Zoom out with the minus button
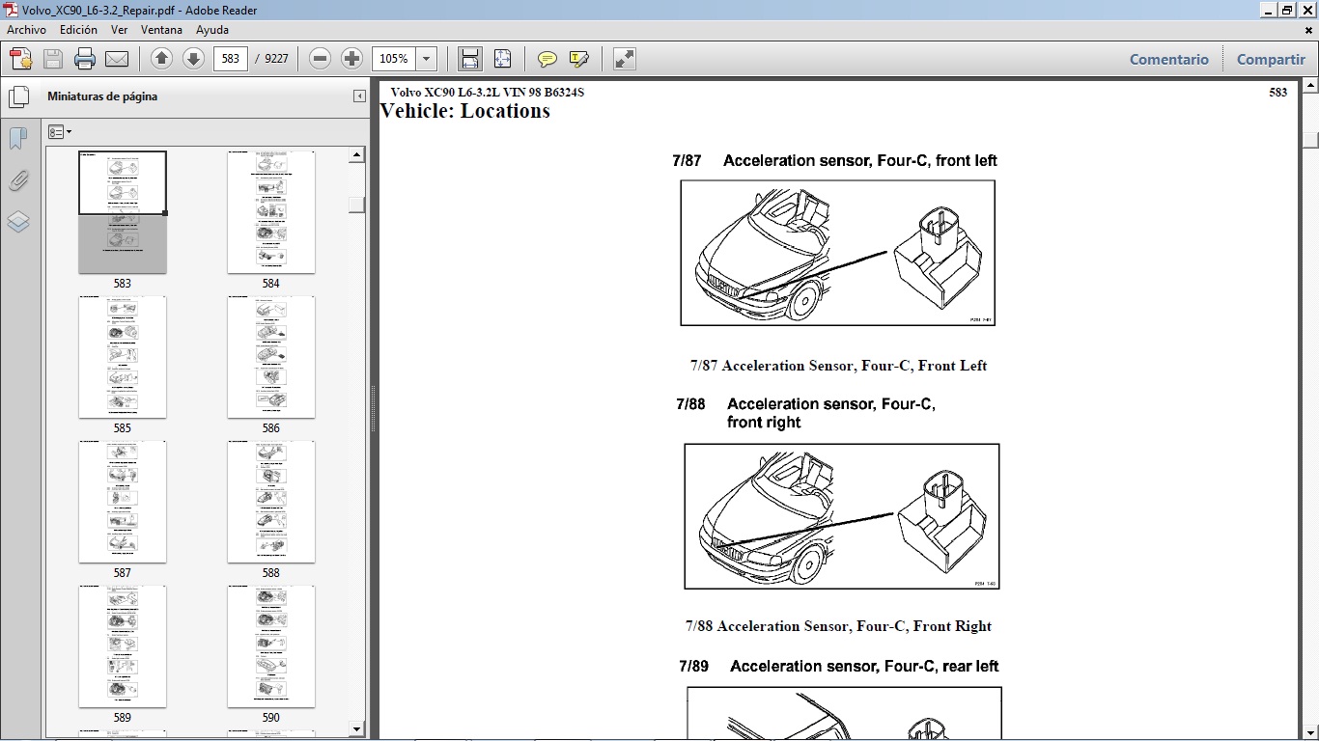The width and height of the screenshot is (1319, 741). (x=321, y=59)
